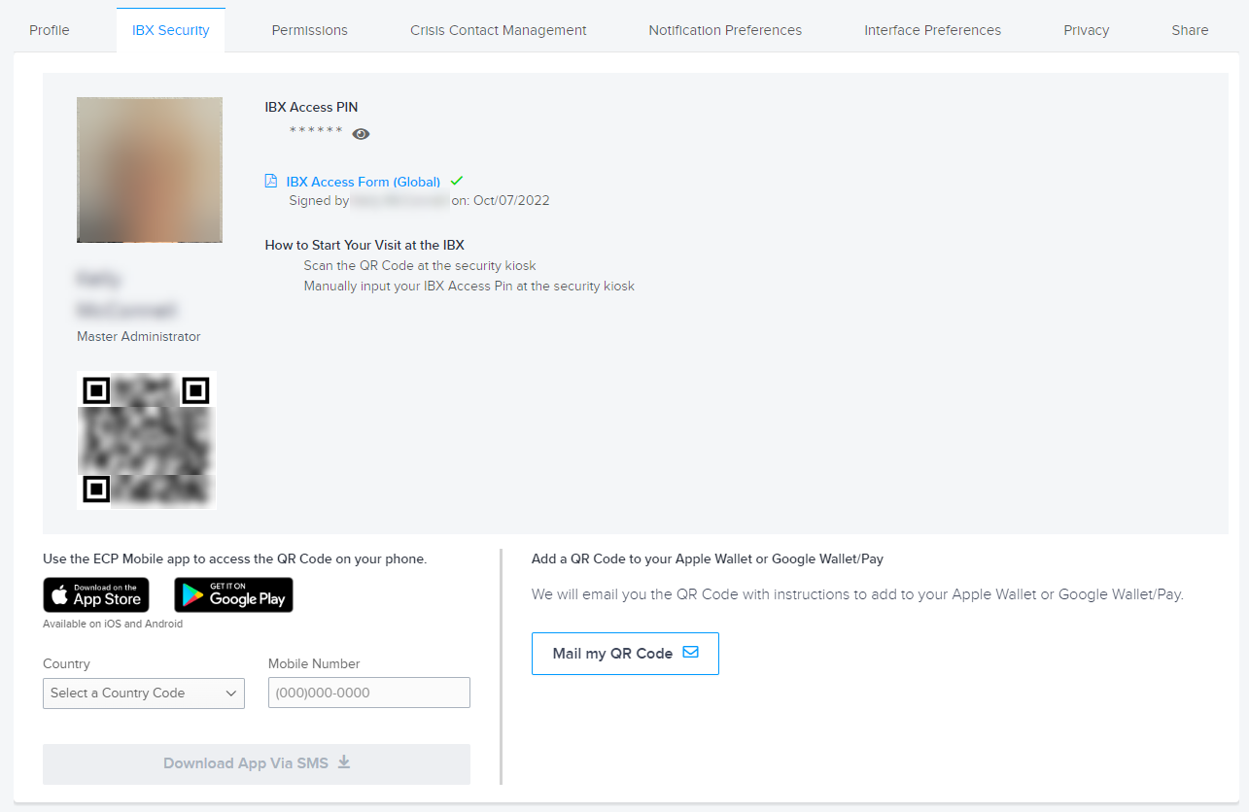Switch to the Permissions tab
This screenshot has height=812, width=1249.
pyautogui.click(x=310, y=30)
